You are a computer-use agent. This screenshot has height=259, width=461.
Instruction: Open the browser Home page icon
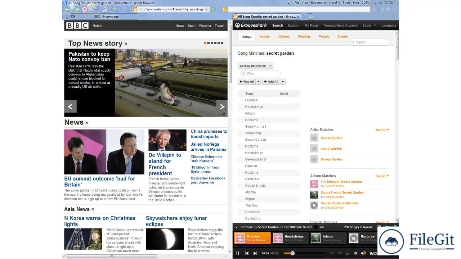[x=105, y=9]
